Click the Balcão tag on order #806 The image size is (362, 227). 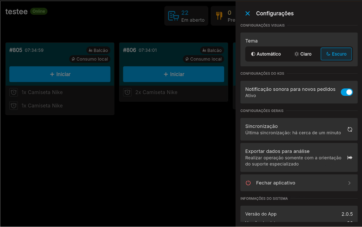click(x=212, y=50)
